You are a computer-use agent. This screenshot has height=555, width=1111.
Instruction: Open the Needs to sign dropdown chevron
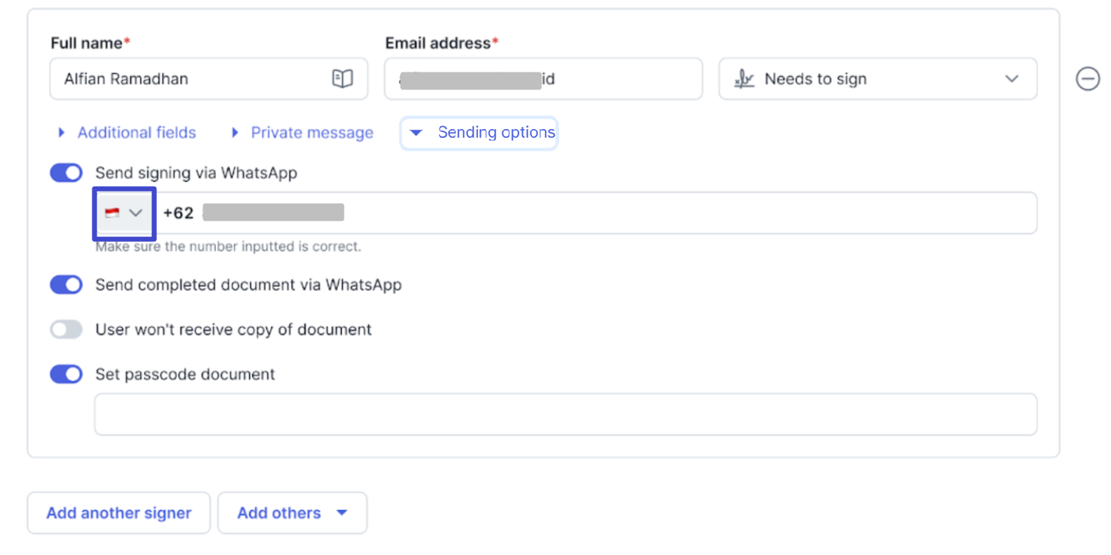[x=1012, y=79]
